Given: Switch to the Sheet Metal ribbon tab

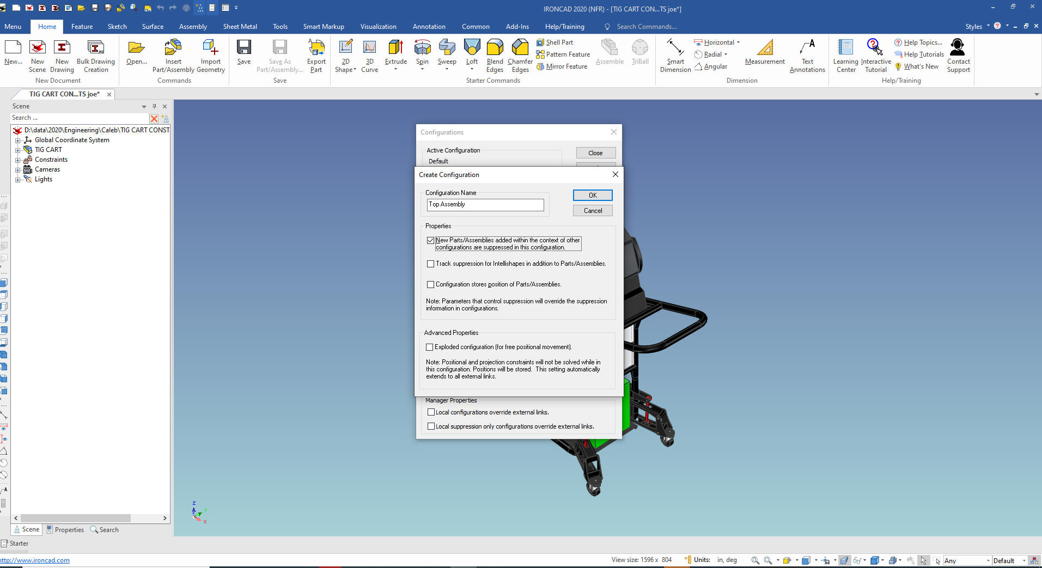Looking at the screenshot, I should tap(240, 27).
